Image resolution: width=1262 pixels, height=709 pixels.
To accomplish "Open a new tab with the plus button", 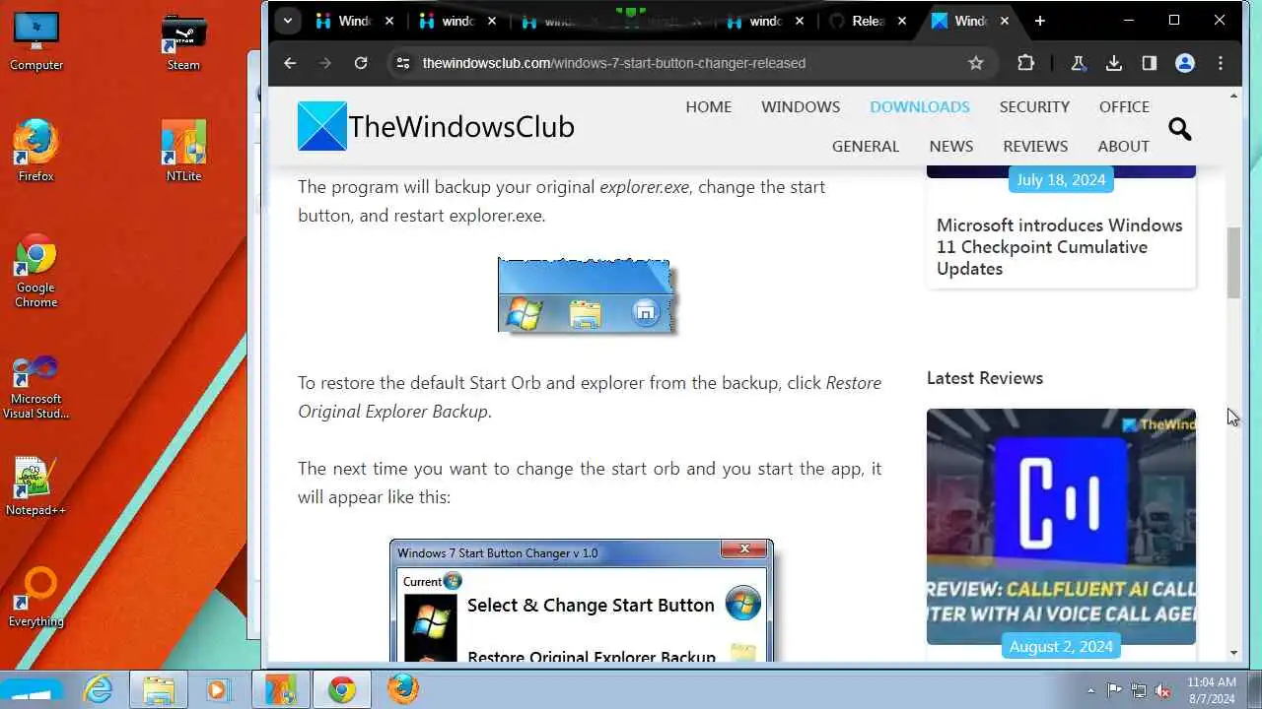I will [1039, 21].
